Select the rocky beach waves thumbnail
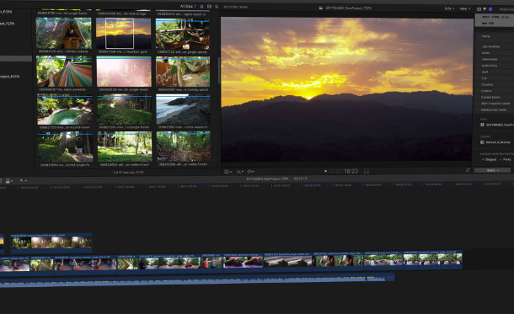 [183, 109]
